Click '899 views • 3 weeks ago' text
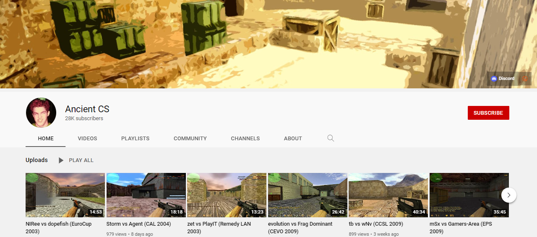The width and height of the screenshot is (537, 237). click(x=374, y=234)
